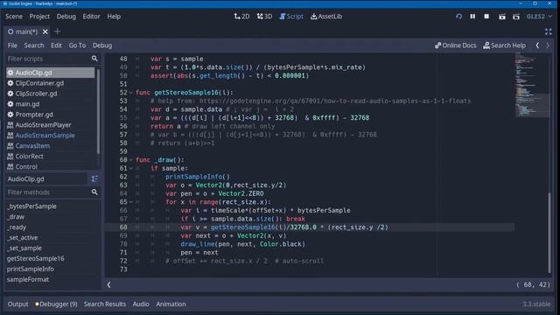Open the Project menu
This screenshot has height=315, width=560.
tap(39, 17)
